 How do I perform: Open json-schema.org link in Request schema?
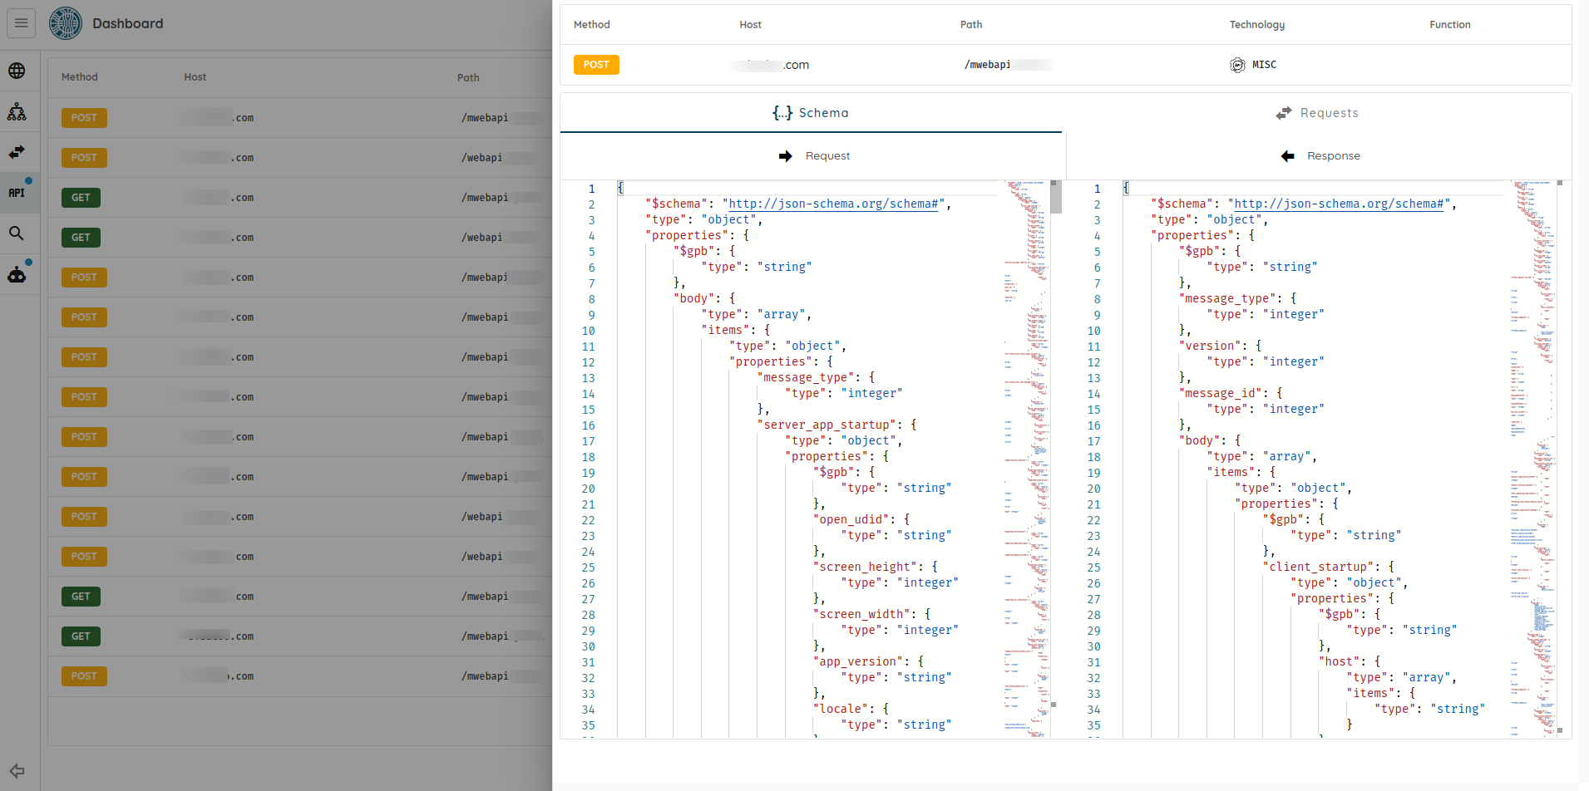pyautogui.click(x=833, y=204)
